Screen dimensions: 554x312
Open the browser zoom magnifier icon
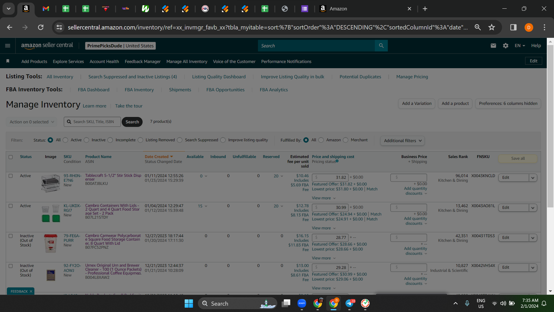478,27
